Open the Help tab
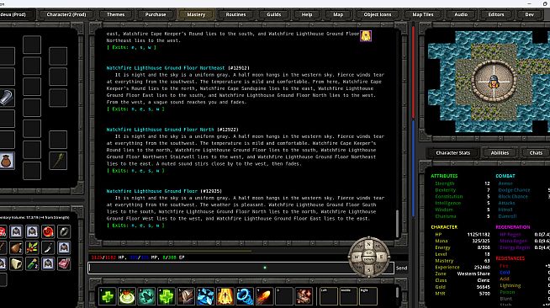 coord(307,14)
